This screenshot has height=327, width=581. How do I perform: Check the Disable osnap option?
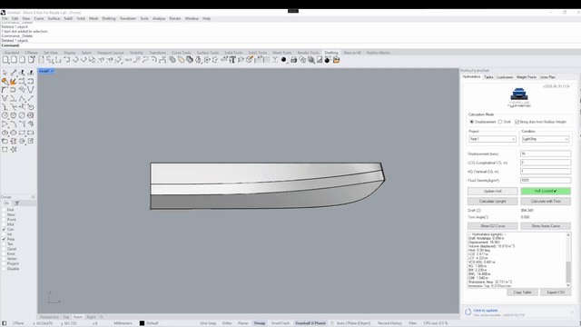click(4, 269)
